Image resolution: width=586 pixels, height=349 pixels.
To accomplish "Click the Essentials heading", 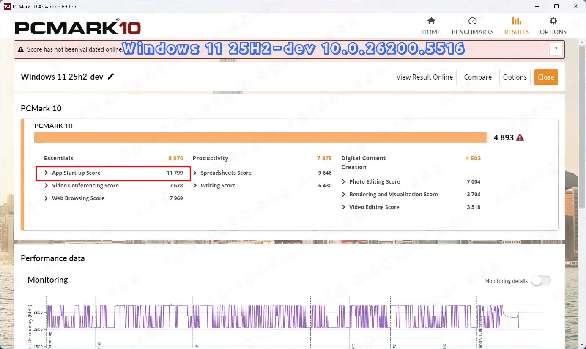I will pos(58,158).
